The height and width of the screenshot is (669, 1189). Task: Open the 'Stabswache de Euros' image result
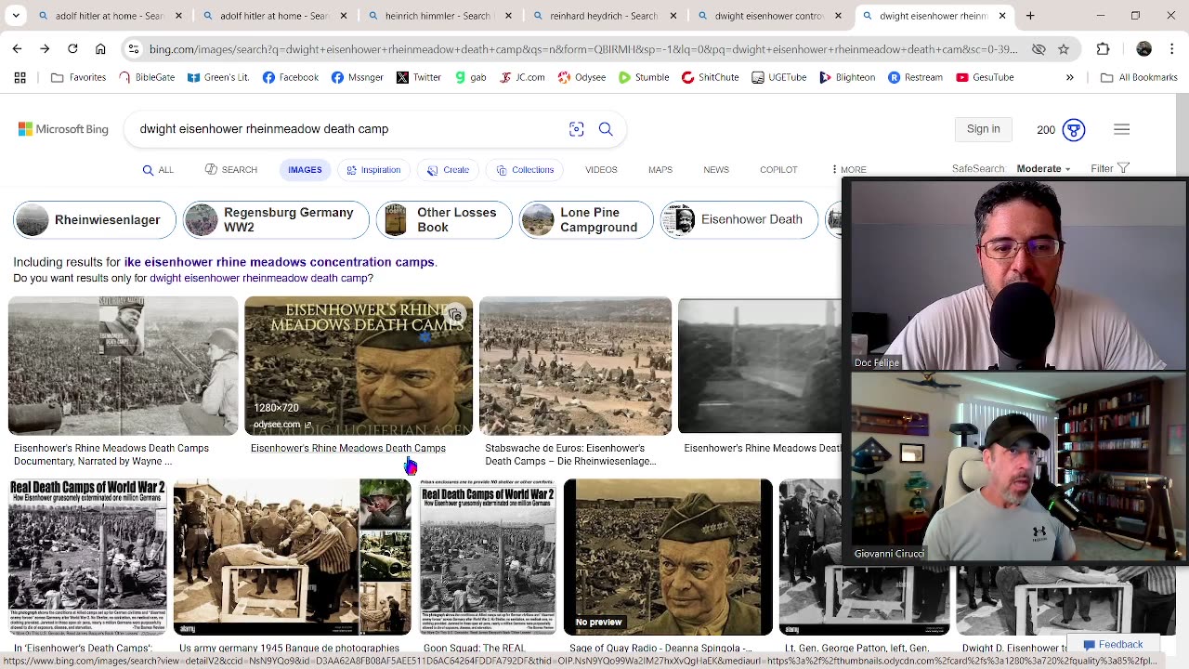pyautogui.click(x=575, y=366)
